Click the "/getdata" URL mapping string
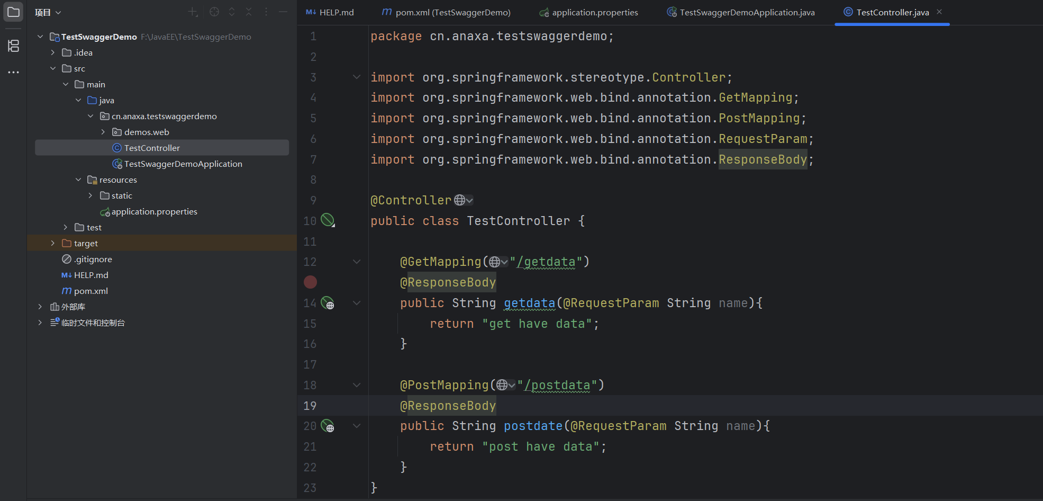The width and height of the screenshot is (1043, 501). (x=546, y=262)
